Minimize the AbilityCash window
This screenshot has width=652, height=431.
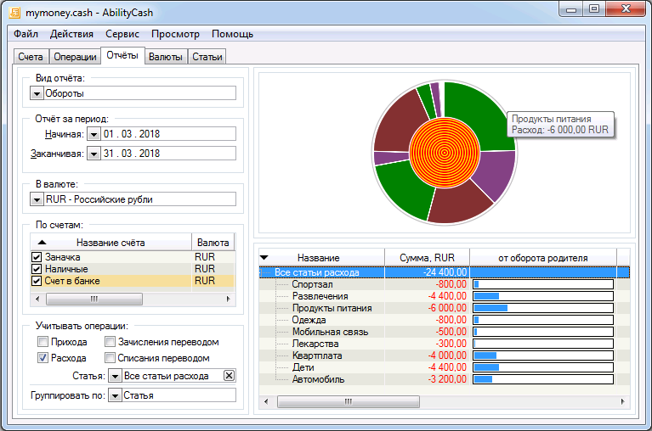[x=571, y=9]
